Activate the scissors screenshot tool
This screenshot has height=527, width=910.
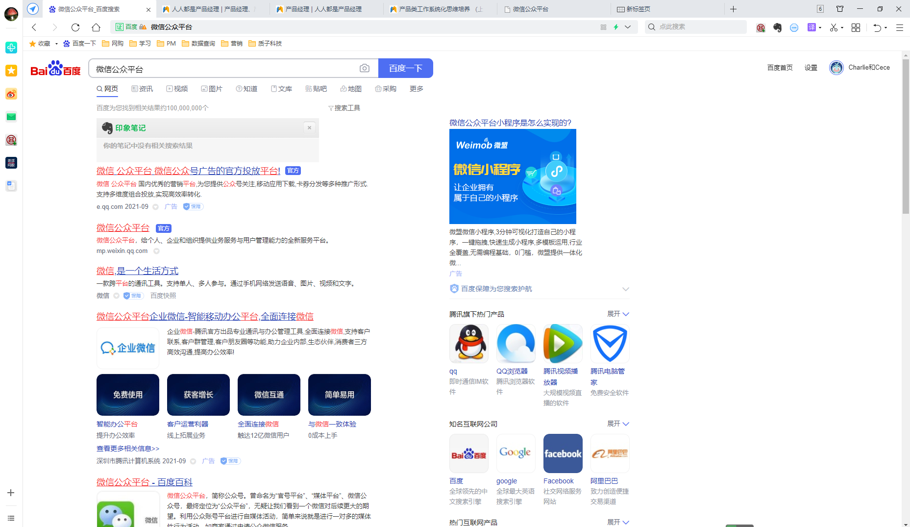pyautogui.click(x=834, y=27)
